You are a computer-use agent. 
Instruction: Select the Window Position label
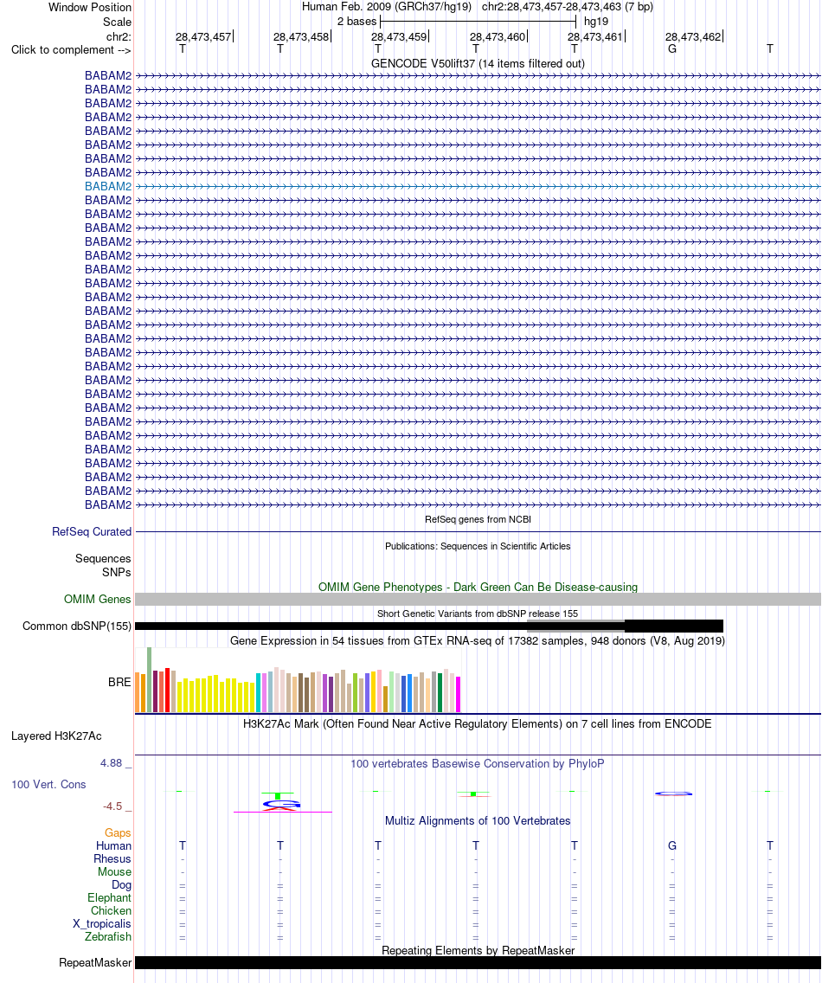point(90,8)
